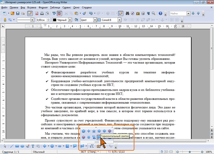Open Find & Replace binoculars icon
Image resolution: width=214 pixels, height=154 pixels.
tap(127, 13)
